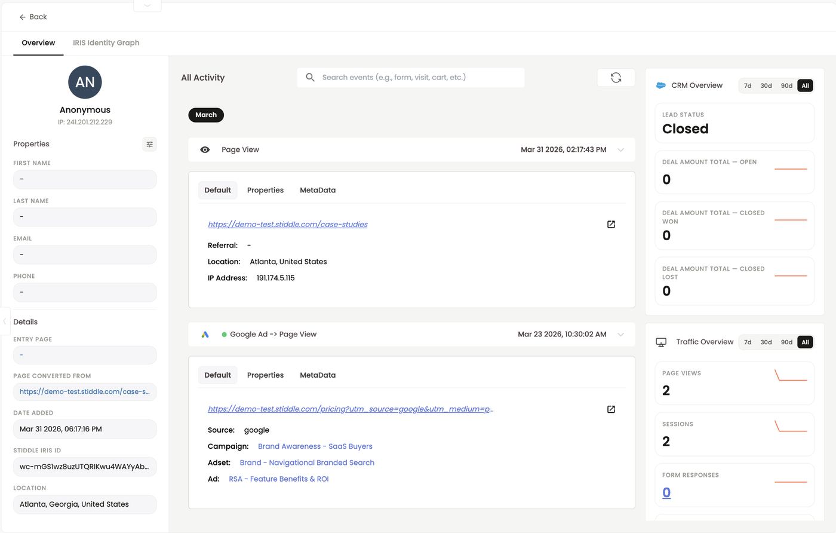Screen dimensions: 836x533
Task: Open external link for pricing URL
Action: coord(611,409)
